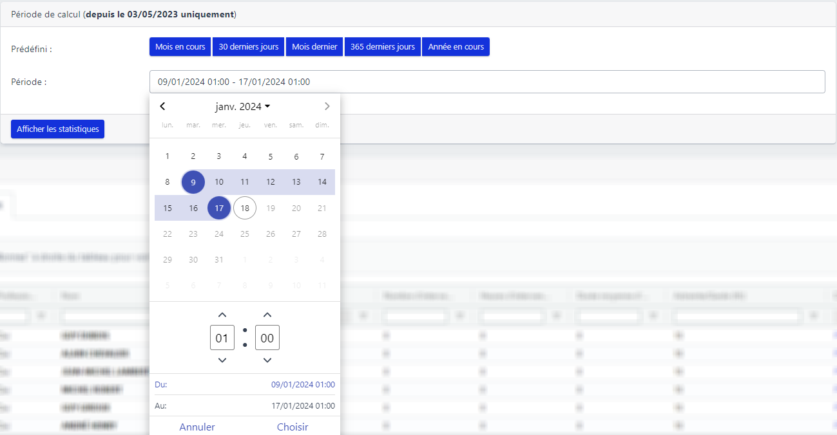Image resolution: width=837 pixels, height=435 pixels.
Task: Select the Mois en cours preset
Action: pyautogui.click(x=180, y=47)
